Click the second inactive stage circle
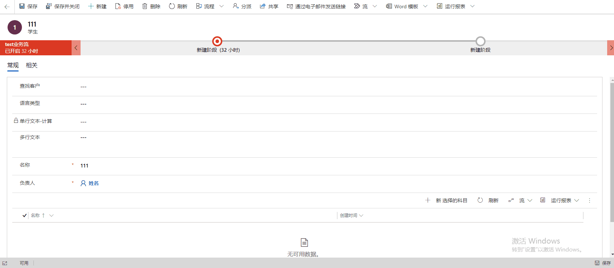Screen dimensions: 614x268 point(481,41)
